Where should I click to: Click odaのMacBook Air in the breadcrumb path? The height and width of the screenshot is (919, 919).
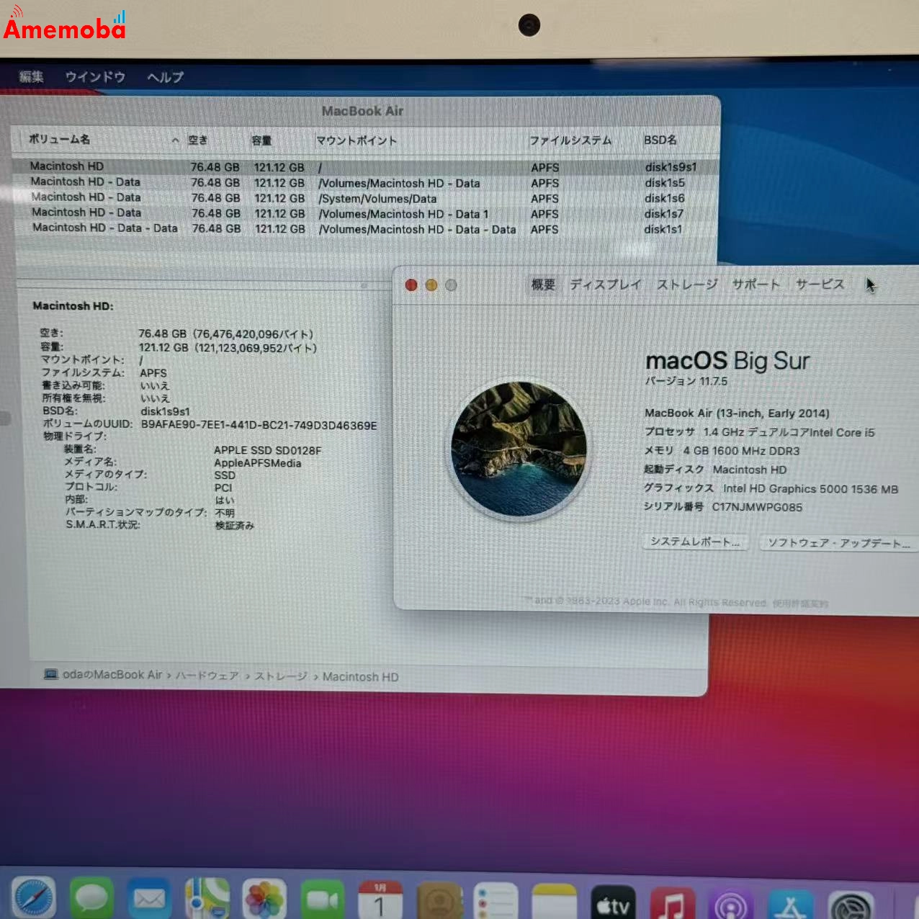pos(111,676)
